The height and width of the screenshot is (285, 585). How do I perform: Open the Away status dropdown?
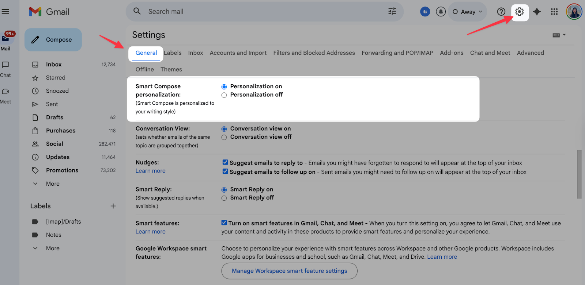coord(468,12)
